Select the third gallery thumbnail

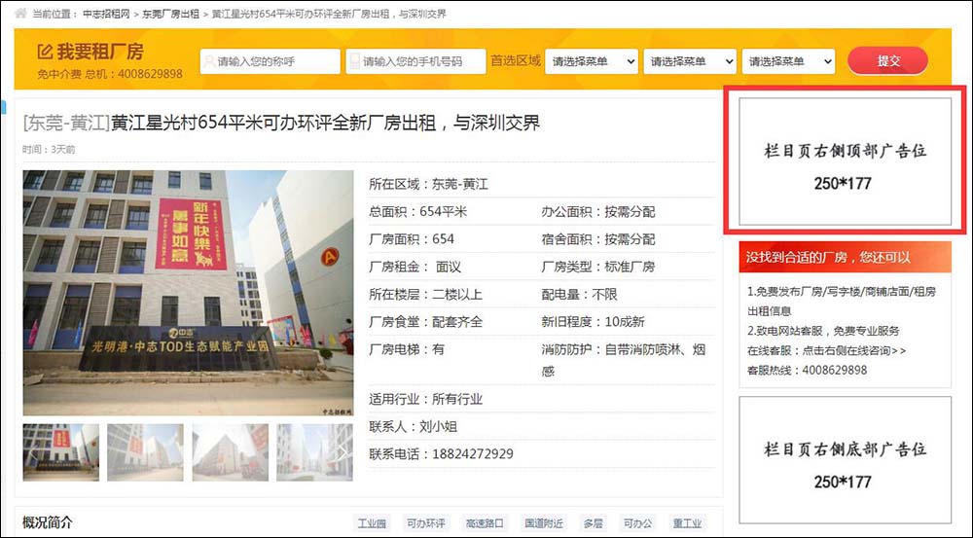point(231,452)
